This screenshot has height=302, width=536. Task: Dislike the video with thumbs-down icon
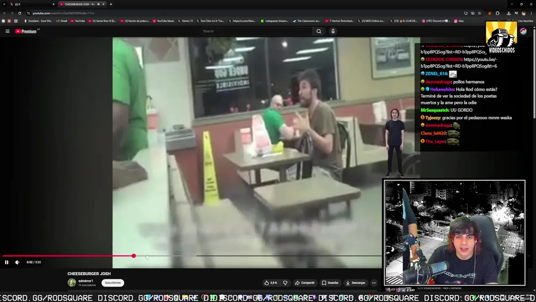285,283
